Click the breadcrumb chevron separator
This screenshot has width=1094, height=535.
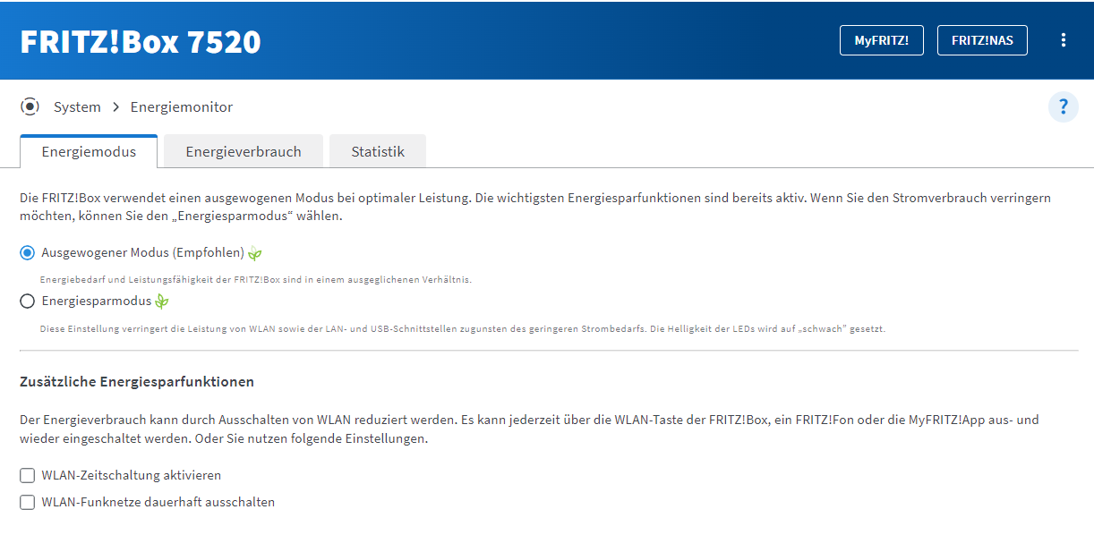(x=115, y=107)
